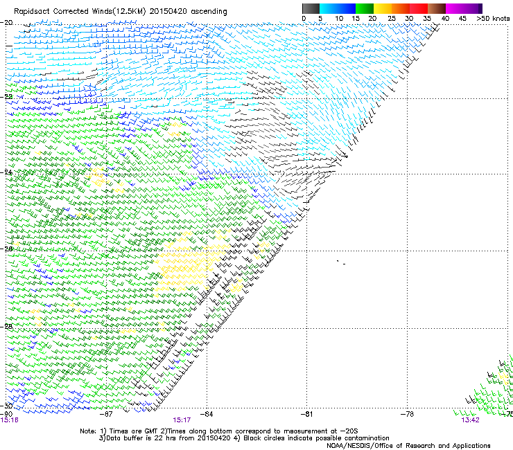Click the NOAA/NESDIS credit line
The image size is (513, 450).
(408, 446)
